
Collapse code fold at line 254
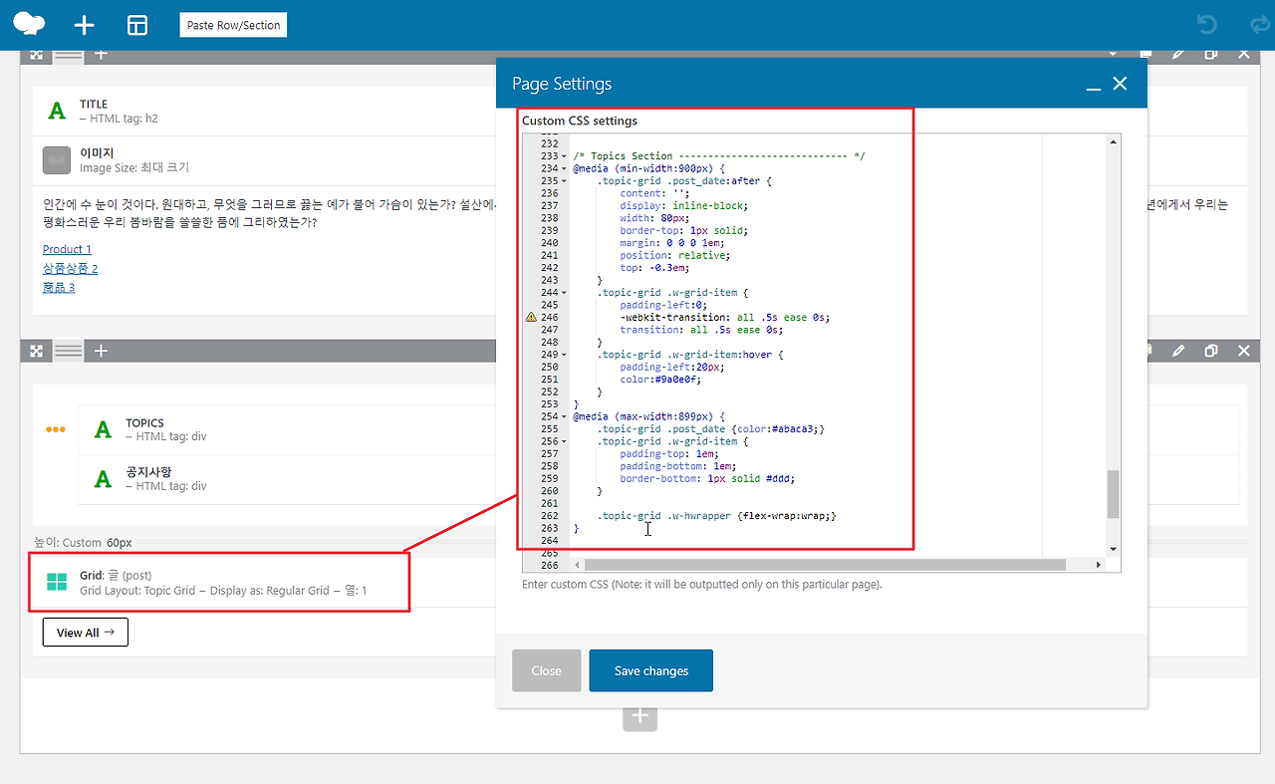(565, 416)
